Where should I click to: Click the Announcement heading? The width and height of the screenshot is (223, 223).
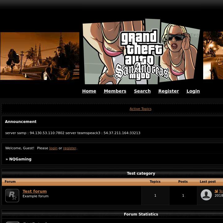pos(21,122)
